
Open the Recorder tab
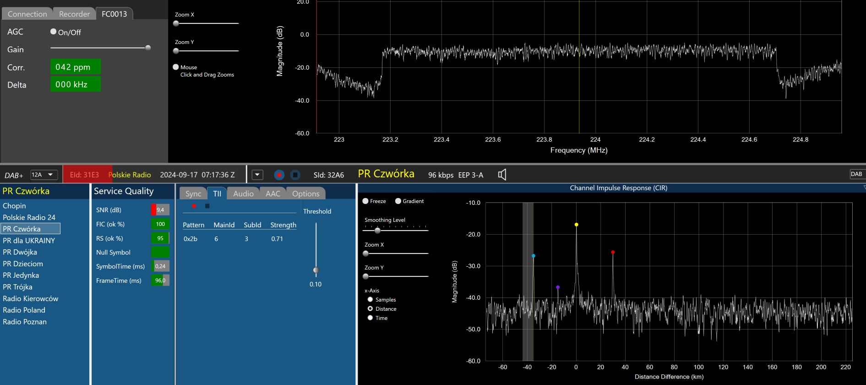pyautogui.click(x=74, y=14)
